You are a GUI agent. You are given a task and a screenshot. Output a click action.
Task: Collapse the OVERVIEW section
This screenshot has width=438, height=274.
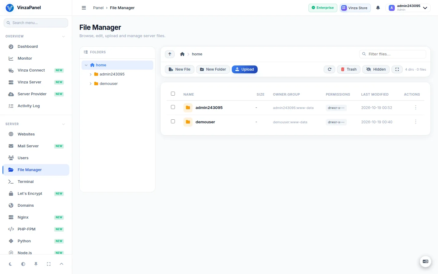pos(63,37)
